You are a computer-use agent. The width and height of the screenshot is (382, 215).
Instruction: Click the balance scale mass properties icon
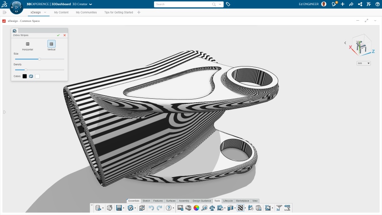point(212,208)
